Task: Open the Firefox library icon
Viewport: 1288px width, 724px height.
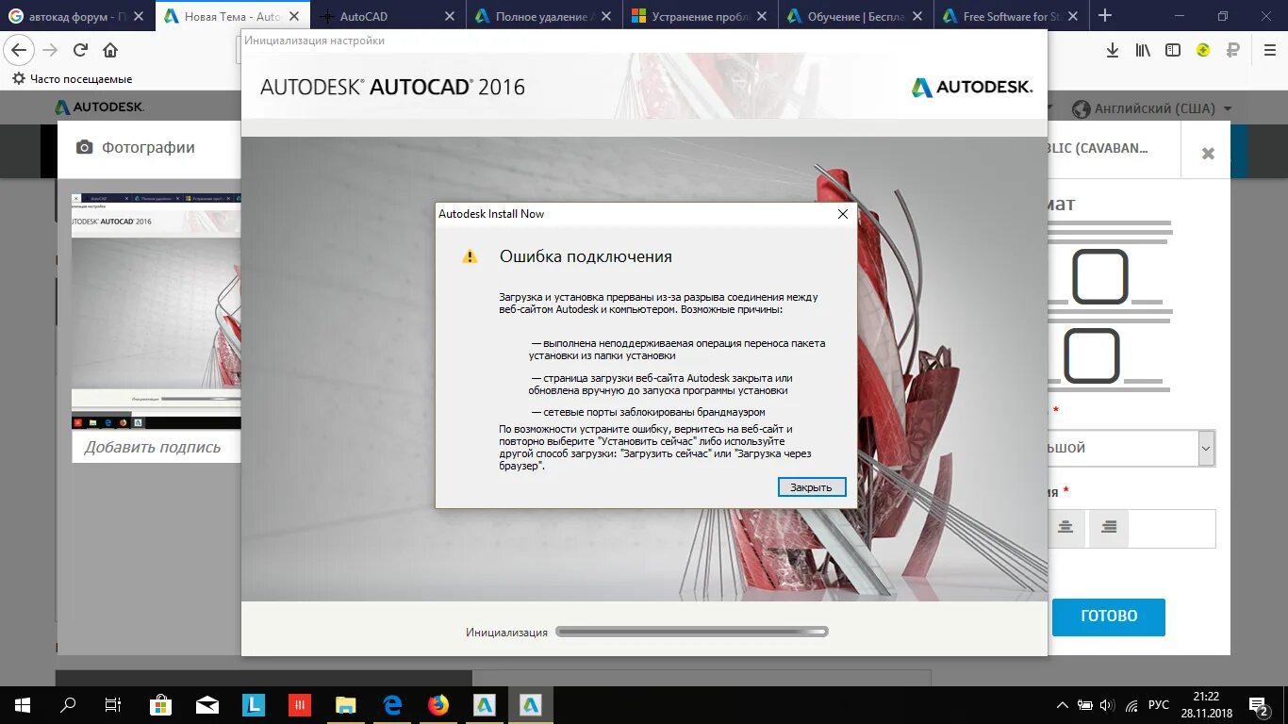Action: point(1143,50)
